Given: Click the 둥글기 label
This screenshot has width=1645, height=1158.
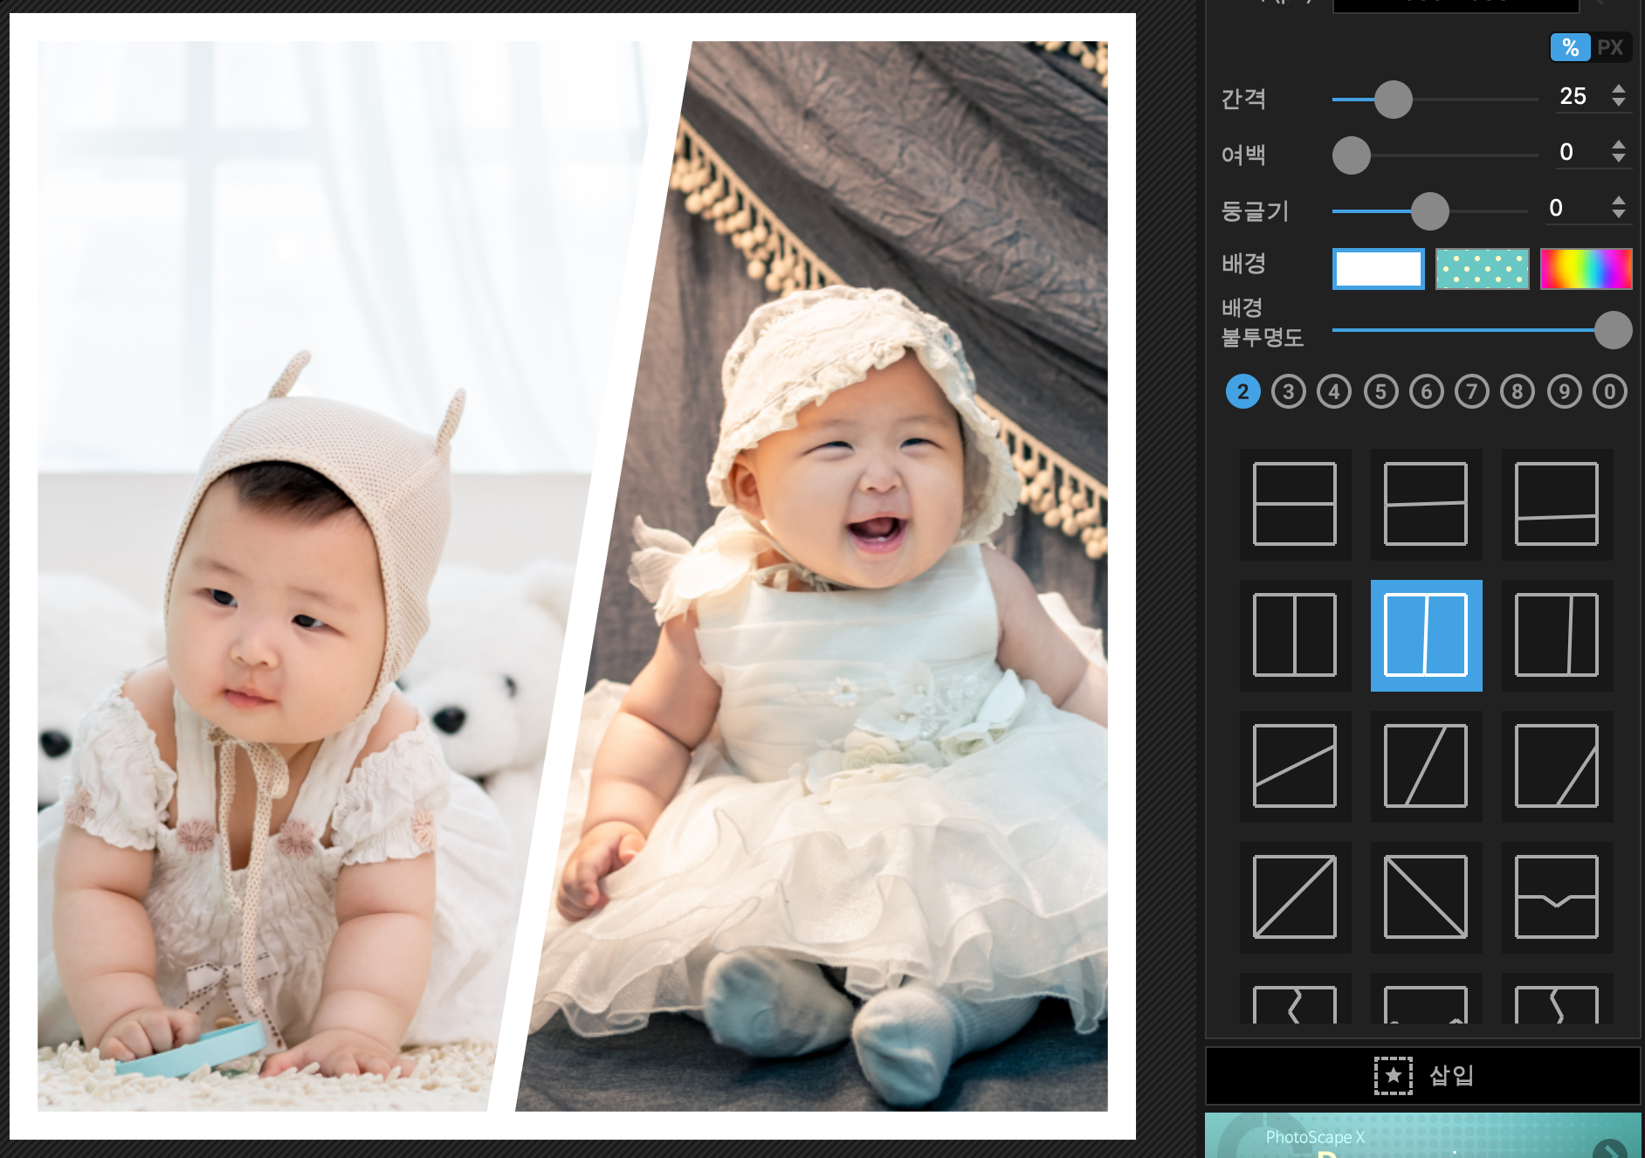Looking at the screenshot, I should tap(1255, 210).
